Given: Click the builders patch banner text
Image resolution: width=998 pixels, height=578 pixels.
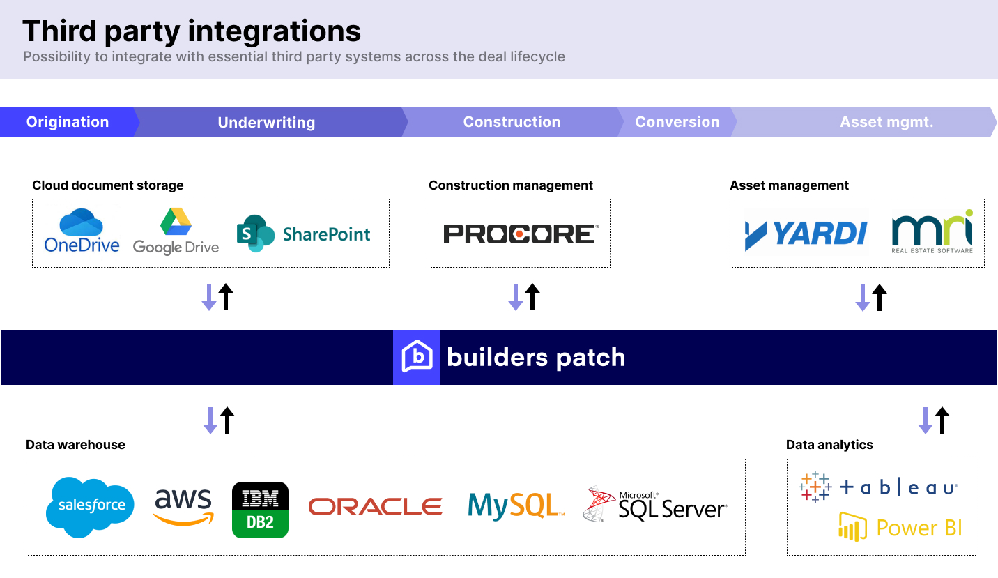Looking at the screenshot, I should 536,357.
